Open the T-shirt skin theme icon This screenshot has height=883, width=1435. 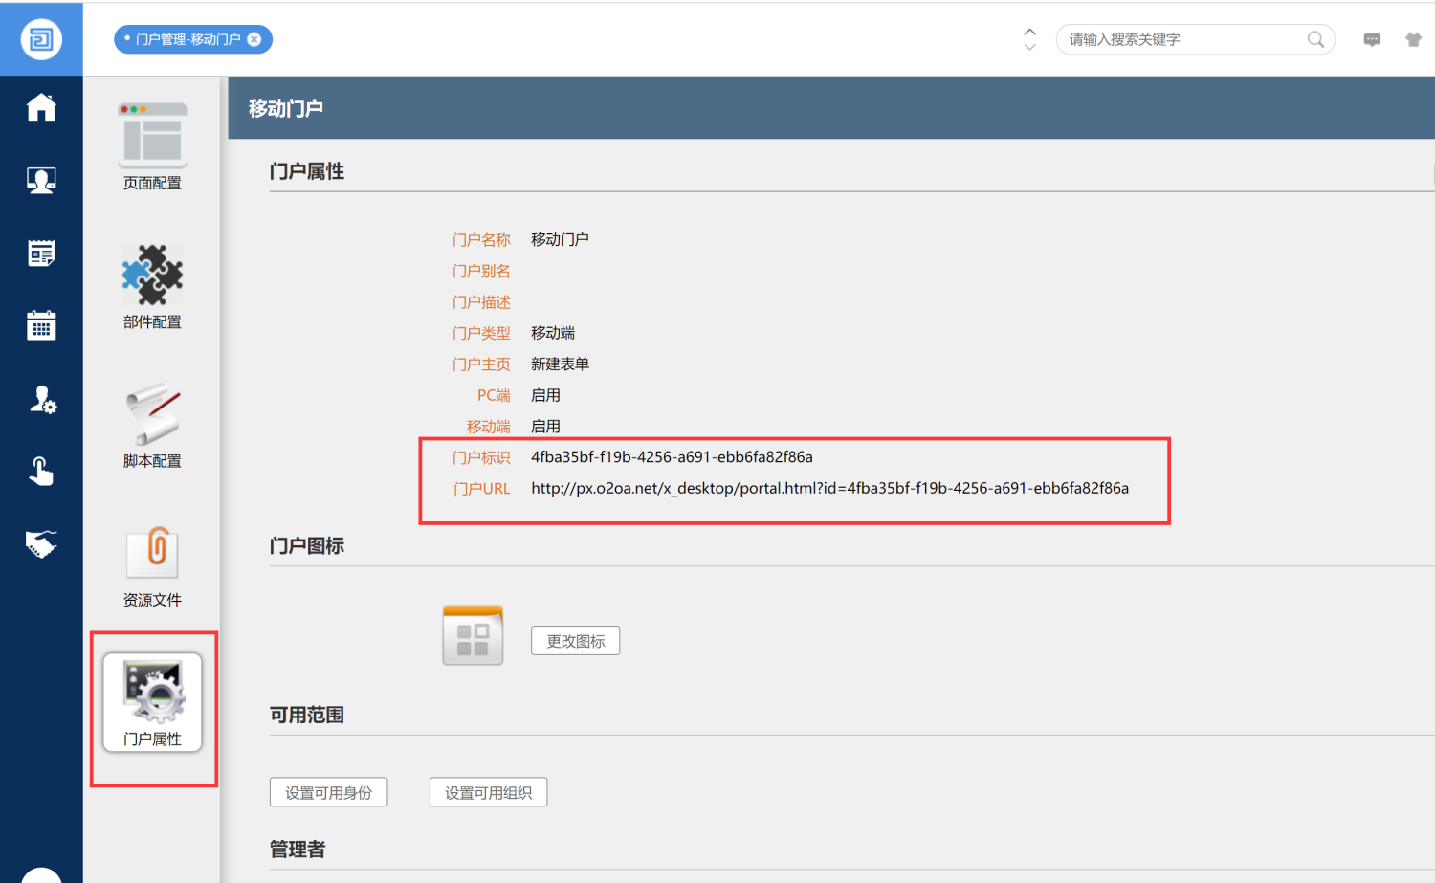point(1413,39)
